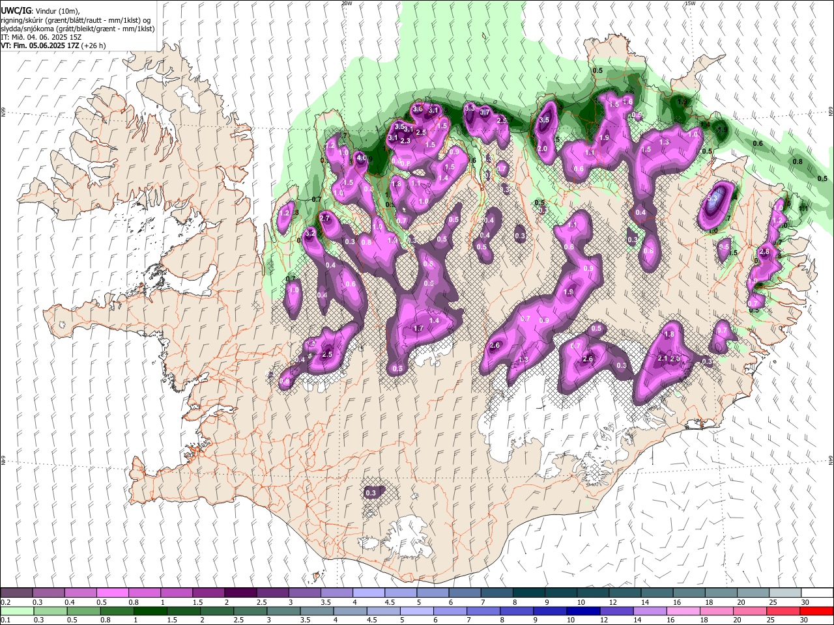Click the 'VT: Fim. 05.06.2025 17Z (+26 h)' line
834x625 pixels.
[x=53, y=46]
